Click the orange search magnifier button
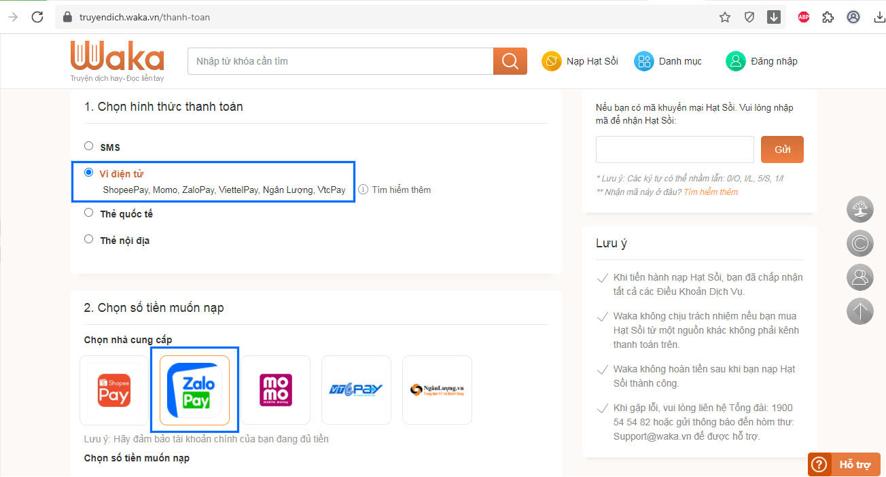This screenshot has width=886, height=477. 510,61
